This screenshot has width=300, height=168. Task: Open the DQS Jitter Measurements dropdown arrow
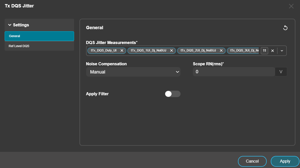[282, 51]
